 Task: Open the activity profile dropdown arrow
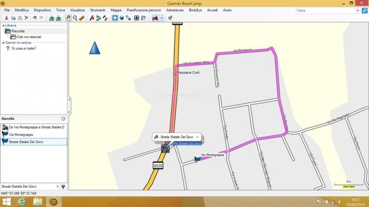tap(161, 18)
